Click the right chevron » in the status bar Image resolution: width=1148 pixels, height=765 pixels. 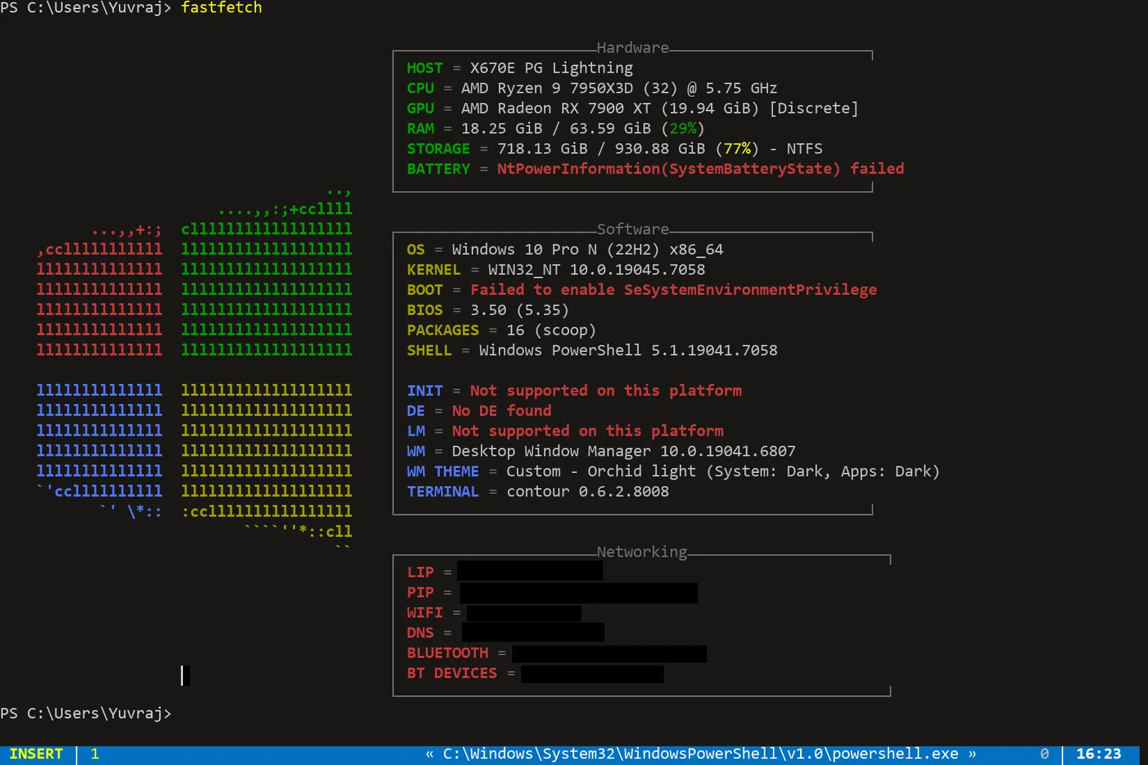pos(974,754)
